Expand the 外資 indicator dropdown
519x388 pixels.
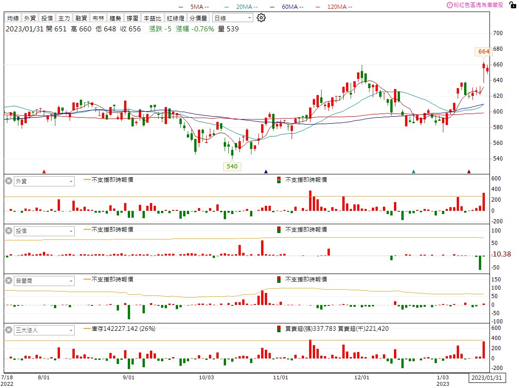[44, 181]
